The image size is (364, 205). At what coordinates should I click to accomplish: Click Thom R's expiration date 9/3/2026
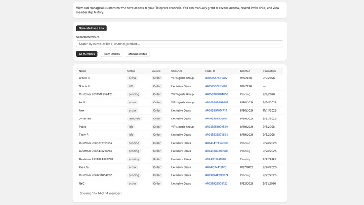268,135
